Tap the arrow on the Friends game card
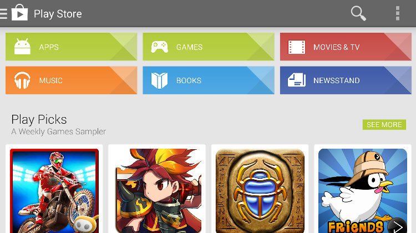This screenshot has height=233, width=416. 398,226
